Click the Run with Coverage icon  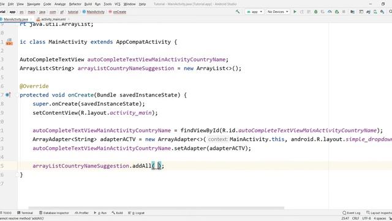323,12
